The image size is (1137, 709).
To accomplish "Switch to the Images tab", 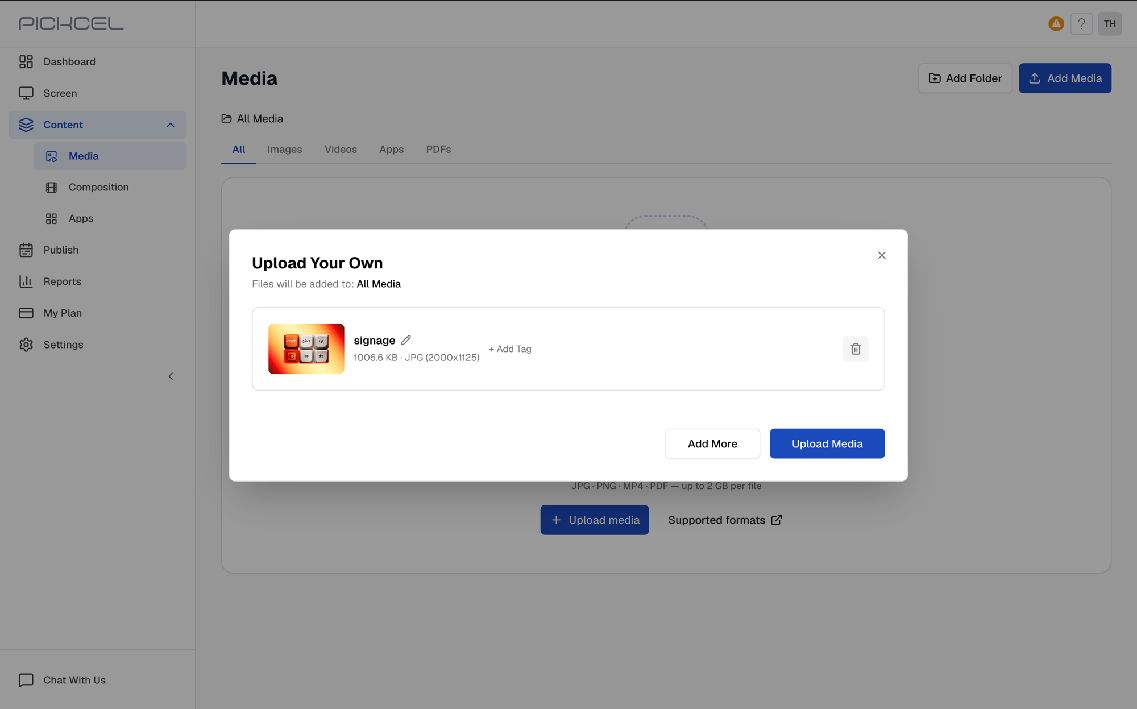I will [x=285, y=149].
